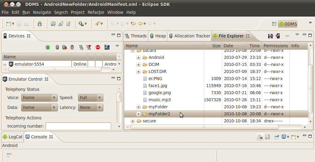Click the Update Threads icon in Devices

click(x=81, y=47)
